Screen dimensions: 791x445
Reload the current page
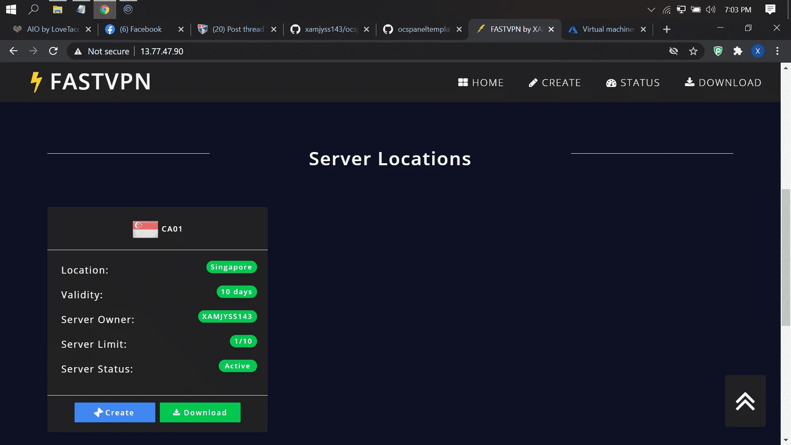coord(53,51)
